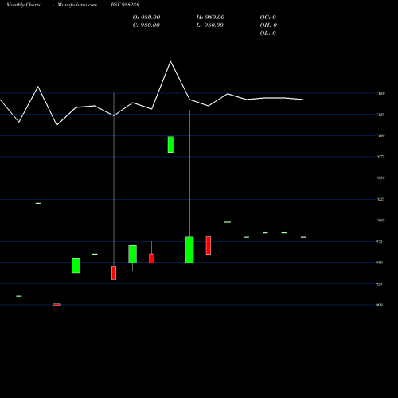Screen dimensions: 398x398
Task: Click the 1025 price axis label
Action: pyautogui.click(x=380, y=199)
